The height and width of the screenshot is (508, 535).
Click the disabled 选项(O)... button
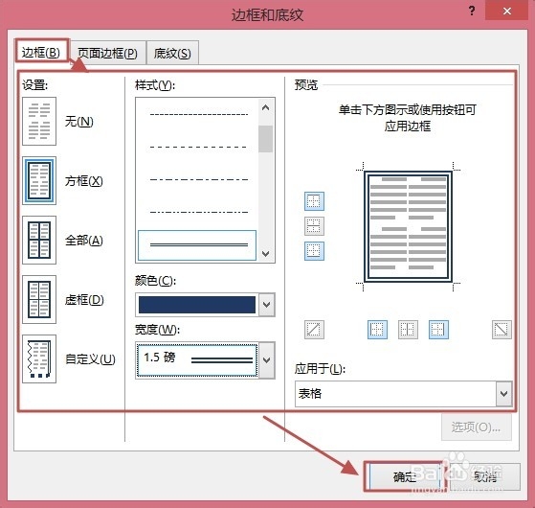pos(477,427)
